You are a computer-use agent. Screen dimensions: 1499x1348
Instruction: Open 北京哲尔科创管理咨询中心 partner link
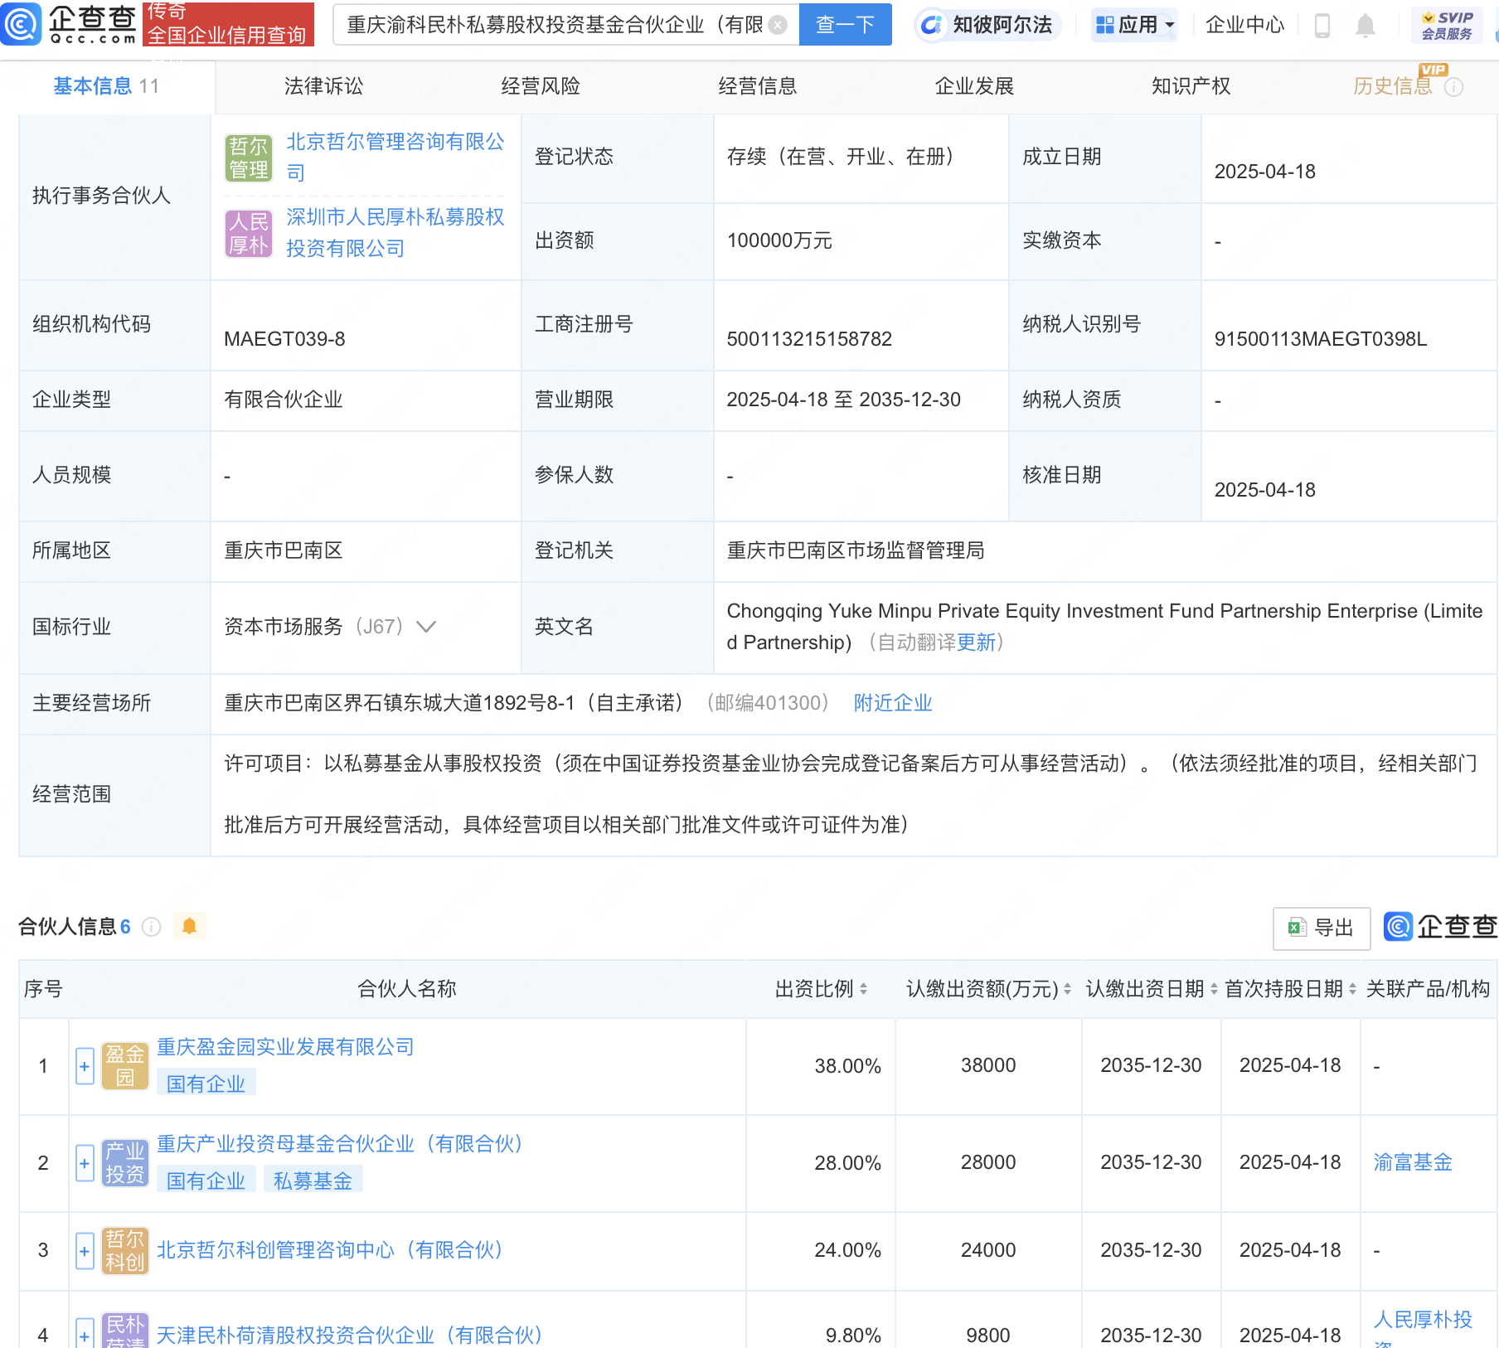pos(330,1250)
